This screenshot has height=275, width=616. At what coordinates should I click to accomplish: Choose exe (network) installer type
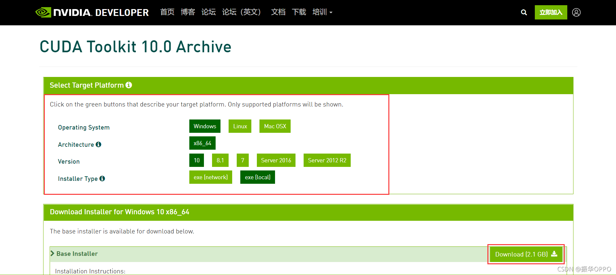point(211,177)
